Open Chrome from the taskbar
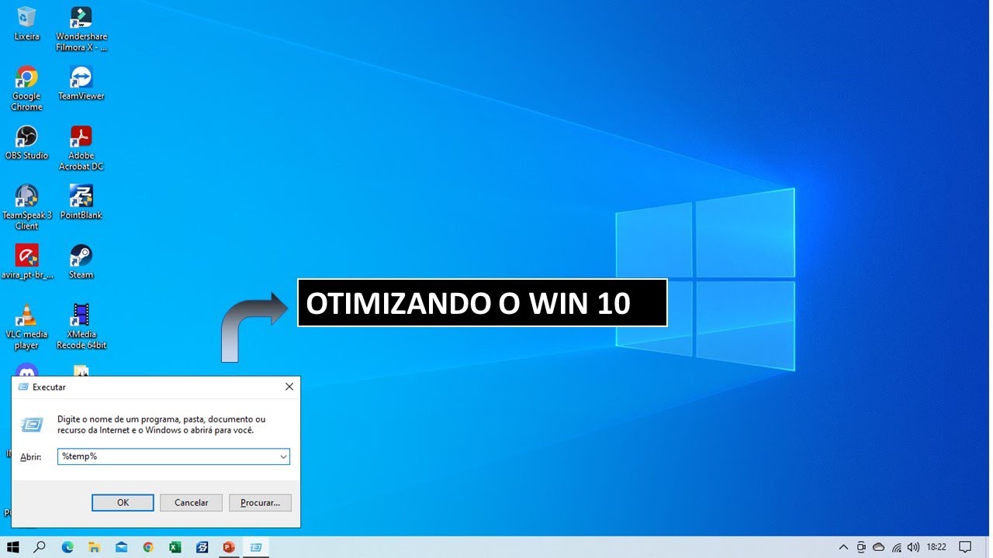This screenshot has height=558, width=993. (x=148, y=547)
